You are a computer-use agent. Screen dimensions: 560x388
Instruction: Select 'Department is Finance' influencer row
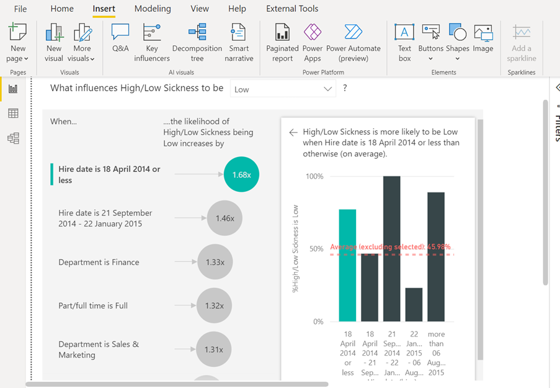pos(99,262)
